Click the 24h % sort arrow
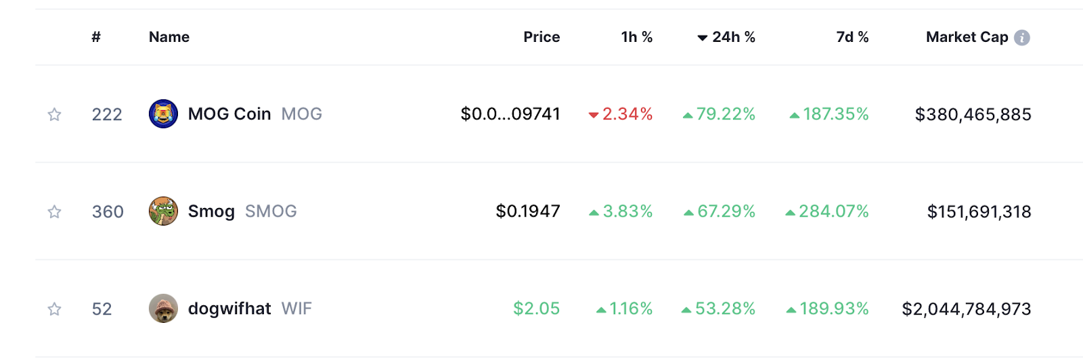The height and width of the screenshot is (360, 1083). pos(703,38)
